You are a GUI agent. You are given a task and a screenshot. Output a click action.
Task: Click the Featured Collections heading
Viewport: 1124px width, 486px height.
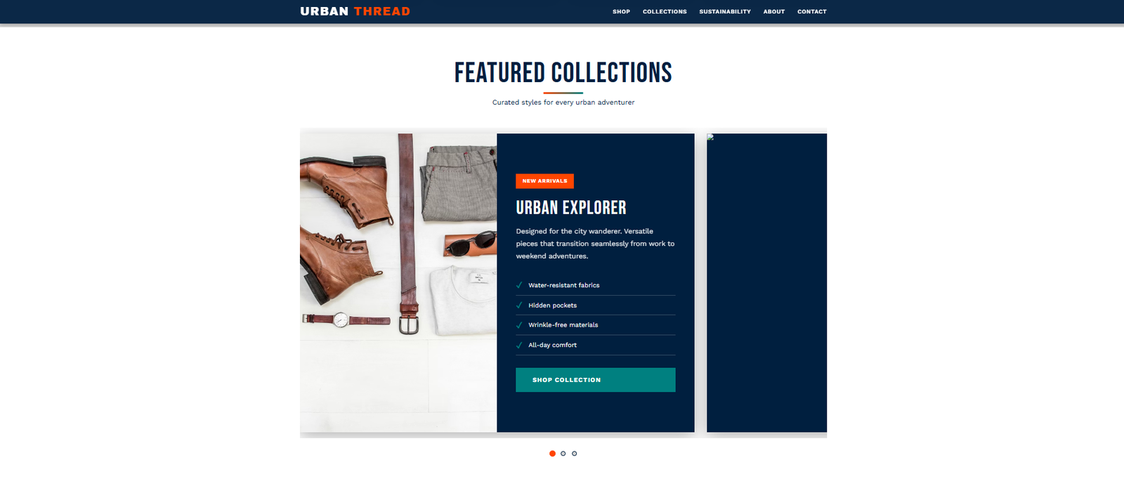pos(563,72)
